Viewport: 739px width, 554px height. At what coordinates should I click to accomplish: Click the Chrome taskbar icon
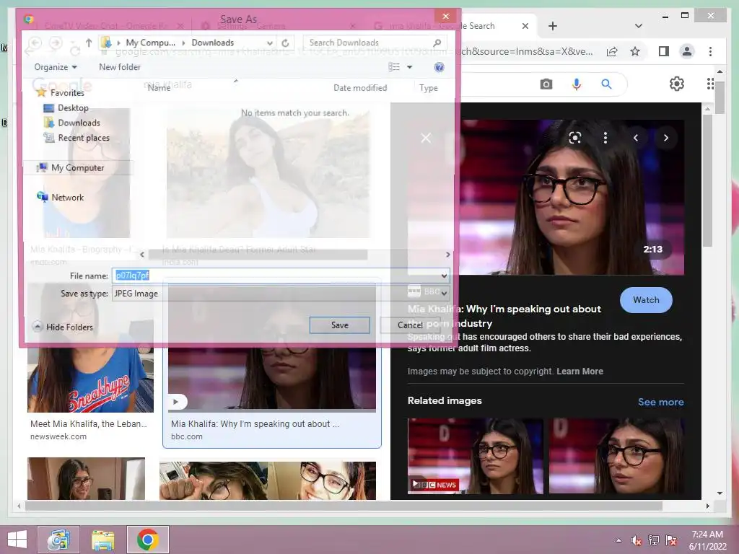(x=147, y=540)
